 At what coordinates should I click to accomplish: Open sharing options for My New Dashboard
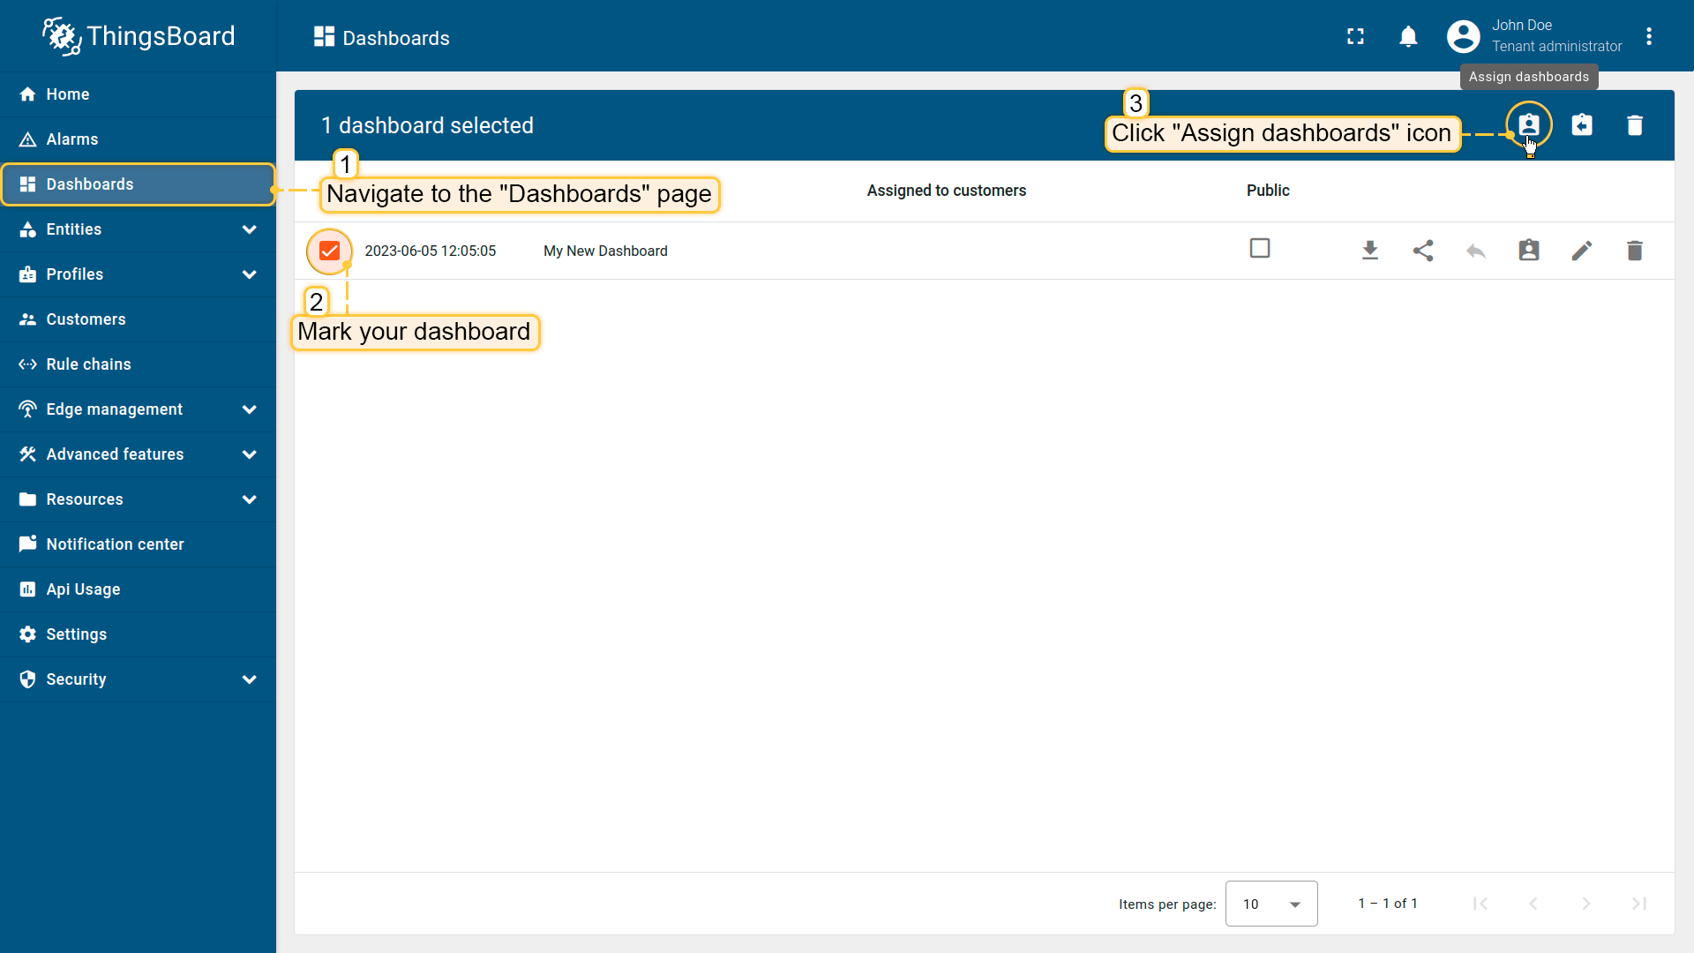[x=1423, y=251]
